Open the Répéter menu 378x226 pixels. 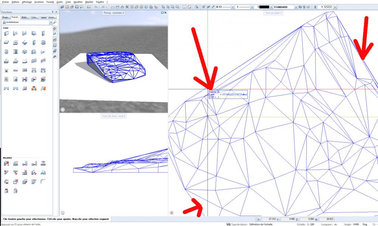click(89, 2)
